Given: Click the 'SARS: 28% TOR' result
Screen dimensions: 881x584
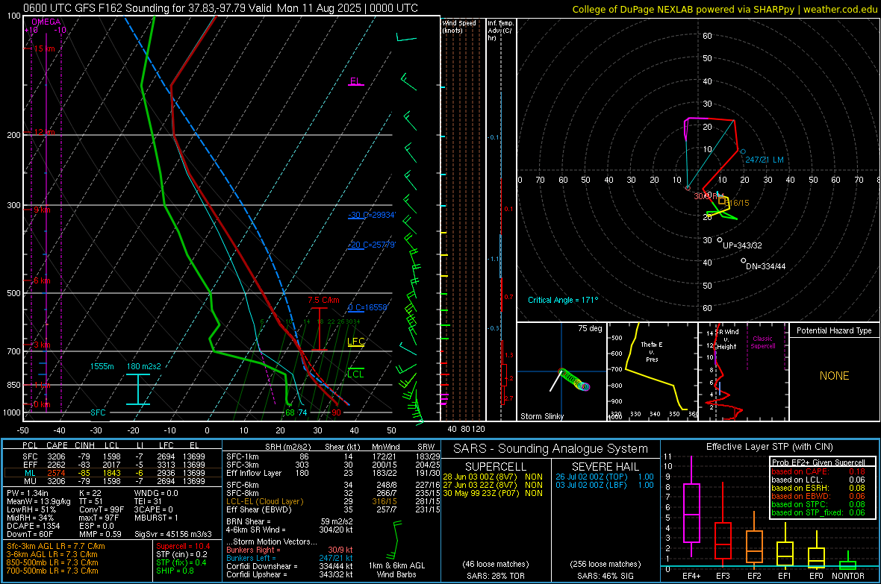Looking at the screenshot, I should click(x=496, y=576).
